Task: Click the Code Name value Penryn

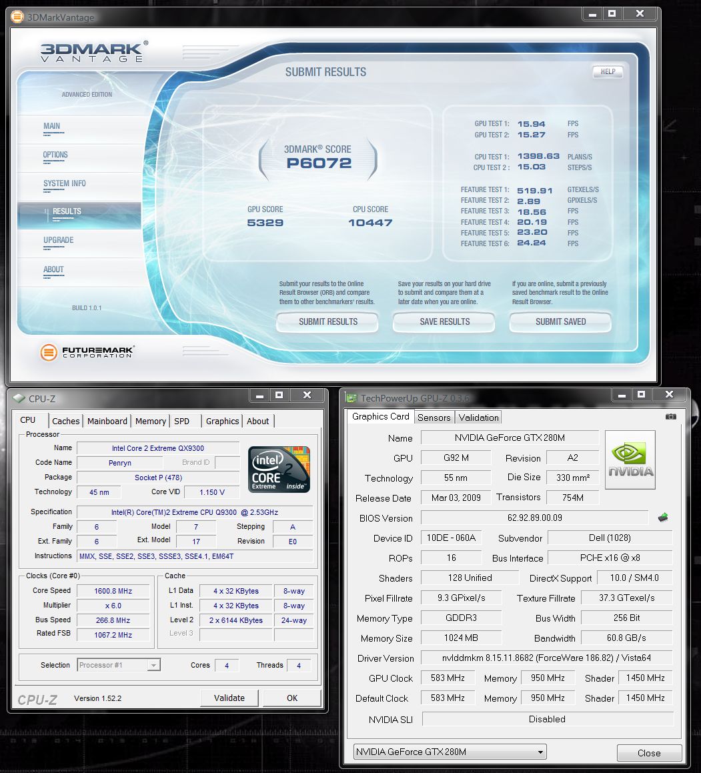Action: pyautogui.click(x=120, y=463)
